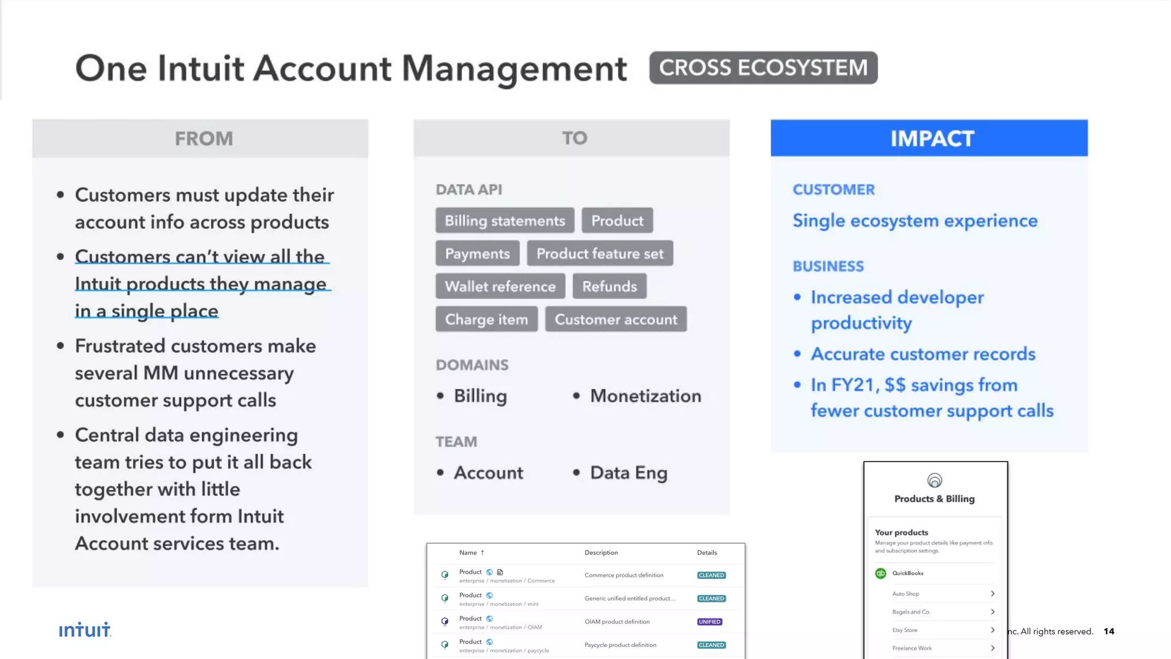The width and height of the screenshot is (1171, 659).
Task: Click the concentric circles icon above Products & Billing
Action: [x=934, y=480]
